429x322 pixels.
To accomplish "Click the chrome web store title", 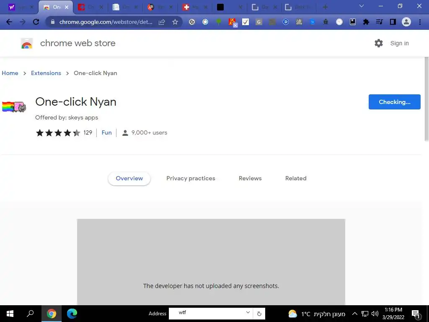I will coord(78,43).
